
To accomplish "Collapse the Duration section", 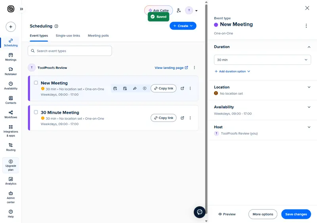I will click(309, 47).
